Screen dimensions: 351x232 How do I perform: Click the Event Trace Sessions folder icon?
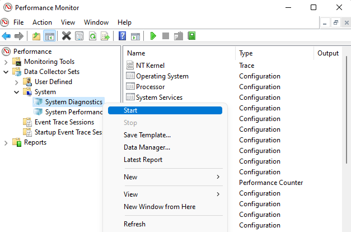coord(28,122)
